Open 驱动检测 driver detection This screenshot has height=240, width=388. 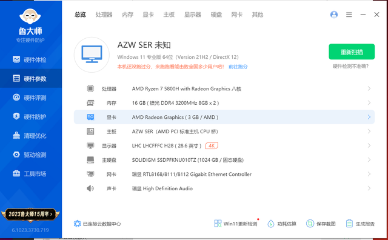(x=30, y=155)
